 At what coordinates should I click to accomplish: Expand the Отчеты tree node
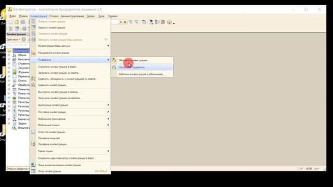9,81
